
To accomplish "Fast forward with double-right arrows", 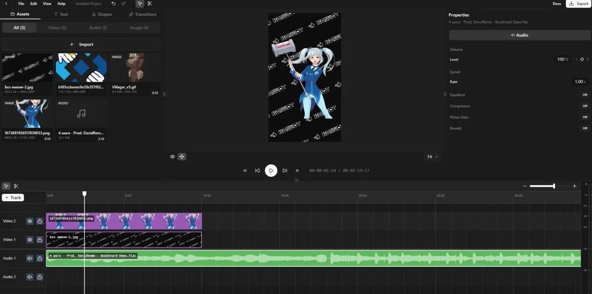I will click(297, 170).
